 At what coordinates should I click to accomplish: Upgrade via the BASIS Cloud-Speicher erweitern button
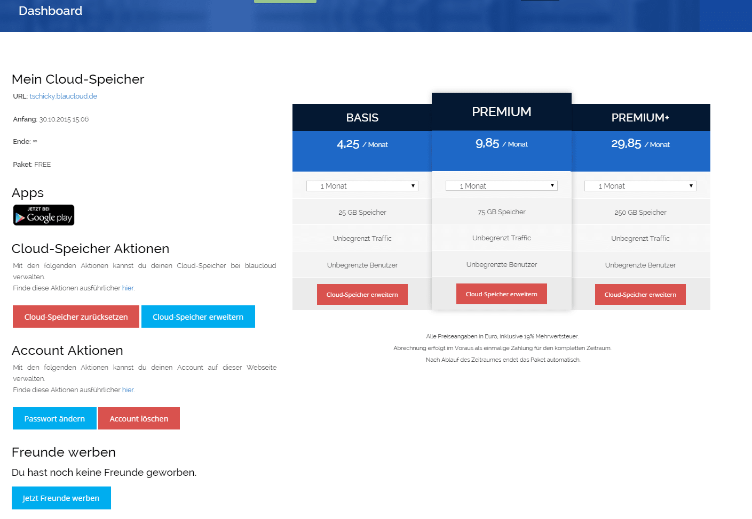click(x=362, y=295)
